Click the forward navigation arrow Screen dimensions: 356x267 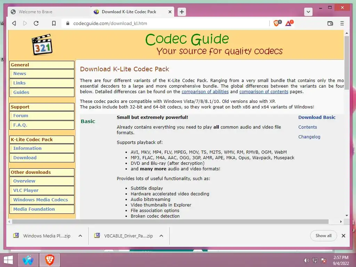[x=25, y=23]
